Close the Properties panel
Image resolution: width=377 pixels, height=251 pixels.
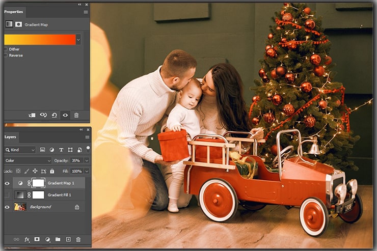(87, 5)
